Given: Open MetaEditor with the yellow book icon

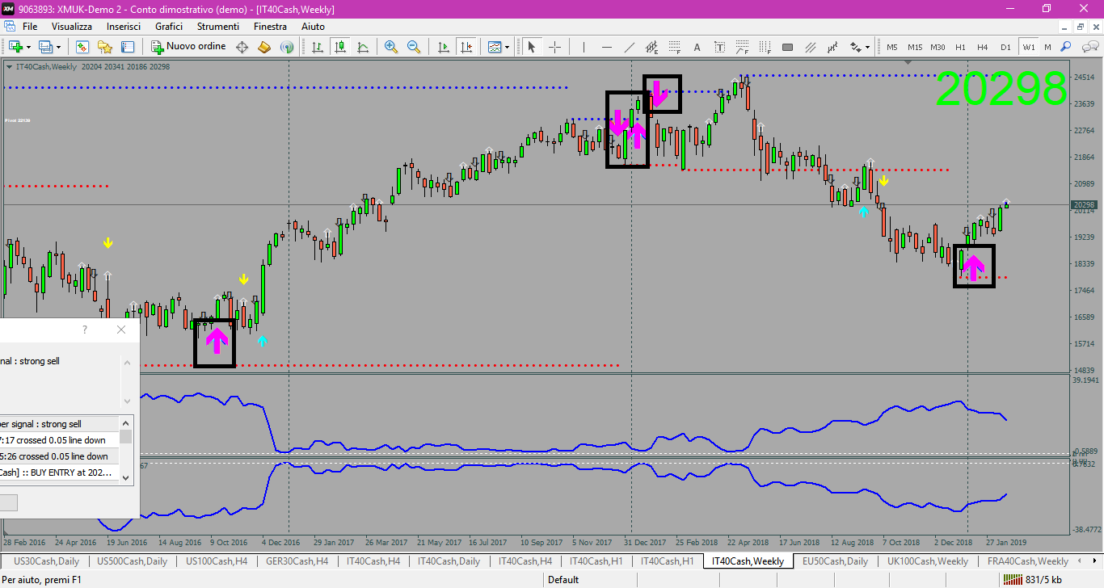Looking at the screenshot, I should pyautogui.click(x=263, y=47).
